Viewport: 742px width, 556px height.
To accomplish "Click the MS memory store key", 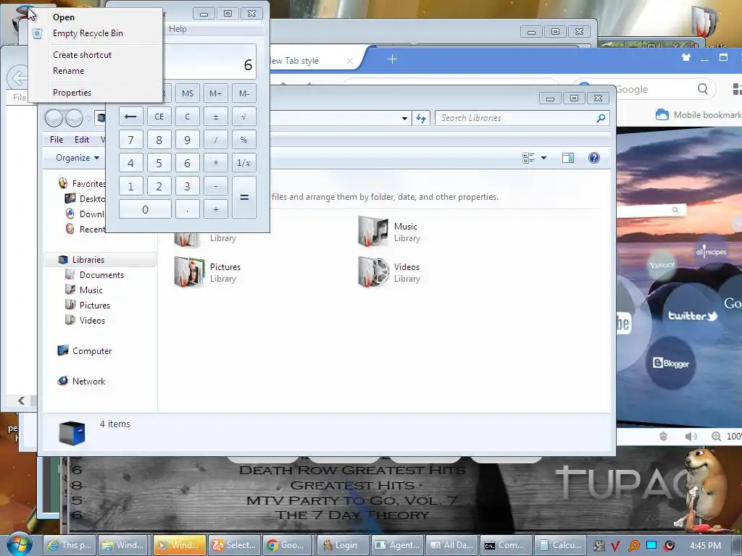I will (188, 93).
